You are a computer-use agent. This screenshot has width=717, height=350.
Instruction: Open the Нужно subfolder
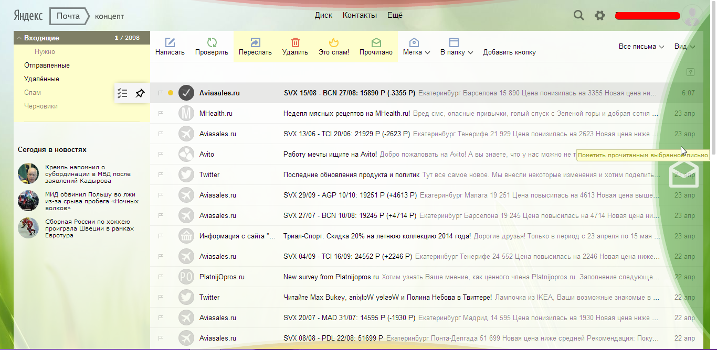pos(45,52)
